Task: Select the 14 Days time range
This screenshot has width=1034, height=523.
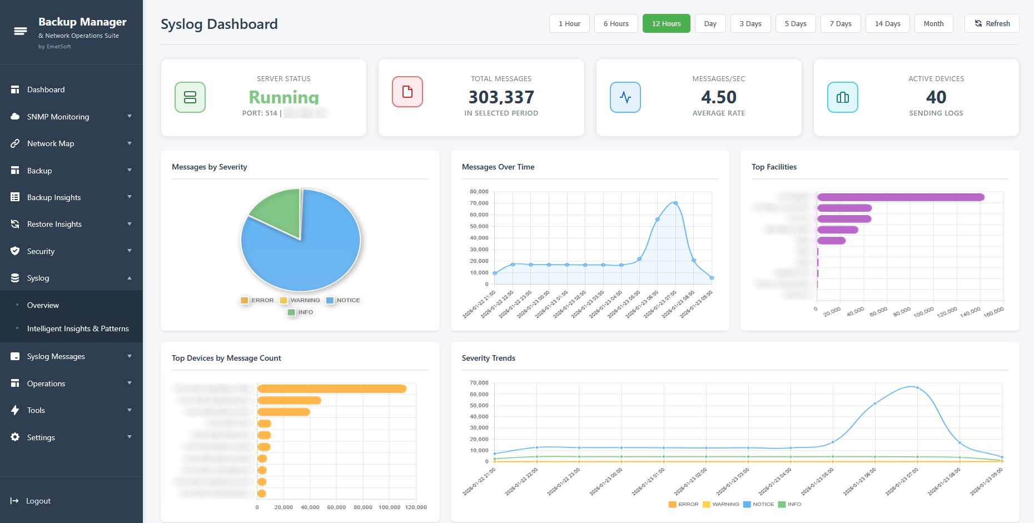Action: [x=888, y=23]
